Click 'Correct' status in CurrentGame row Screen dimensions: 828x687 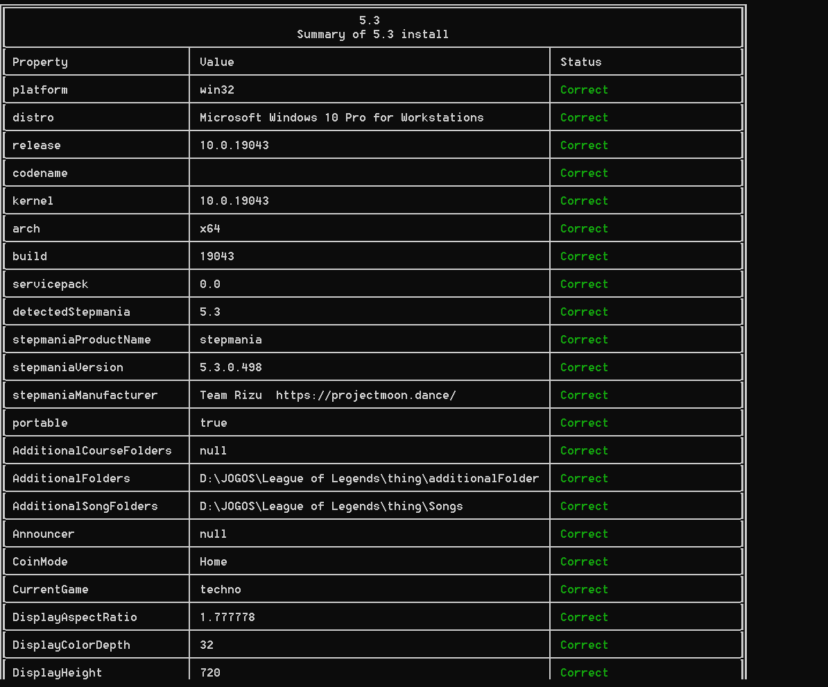[x=584, y=589]
